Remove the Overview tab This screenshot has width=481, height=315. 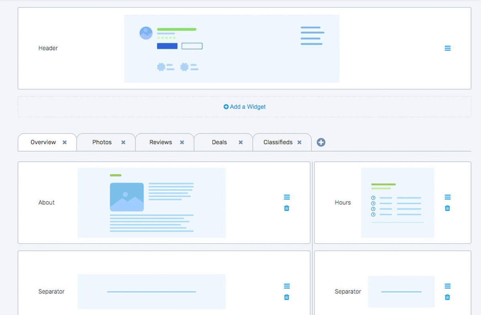pyautogui.click(x=65, y=142)
